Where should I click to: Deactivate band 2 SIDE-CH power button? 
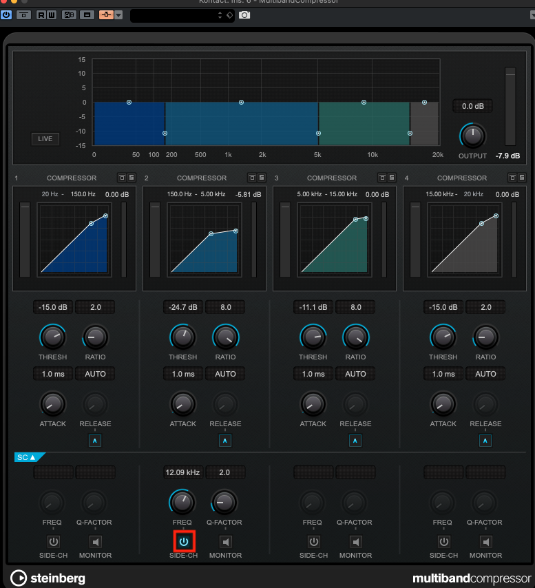pos(184,541)
